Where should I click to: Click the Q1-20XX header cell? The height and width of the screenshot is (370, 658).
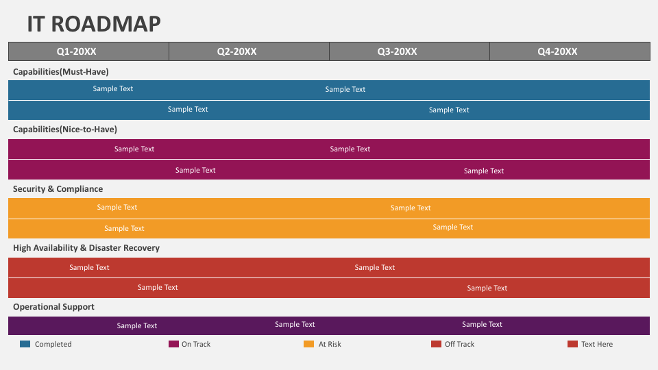(x=88, y=51)
